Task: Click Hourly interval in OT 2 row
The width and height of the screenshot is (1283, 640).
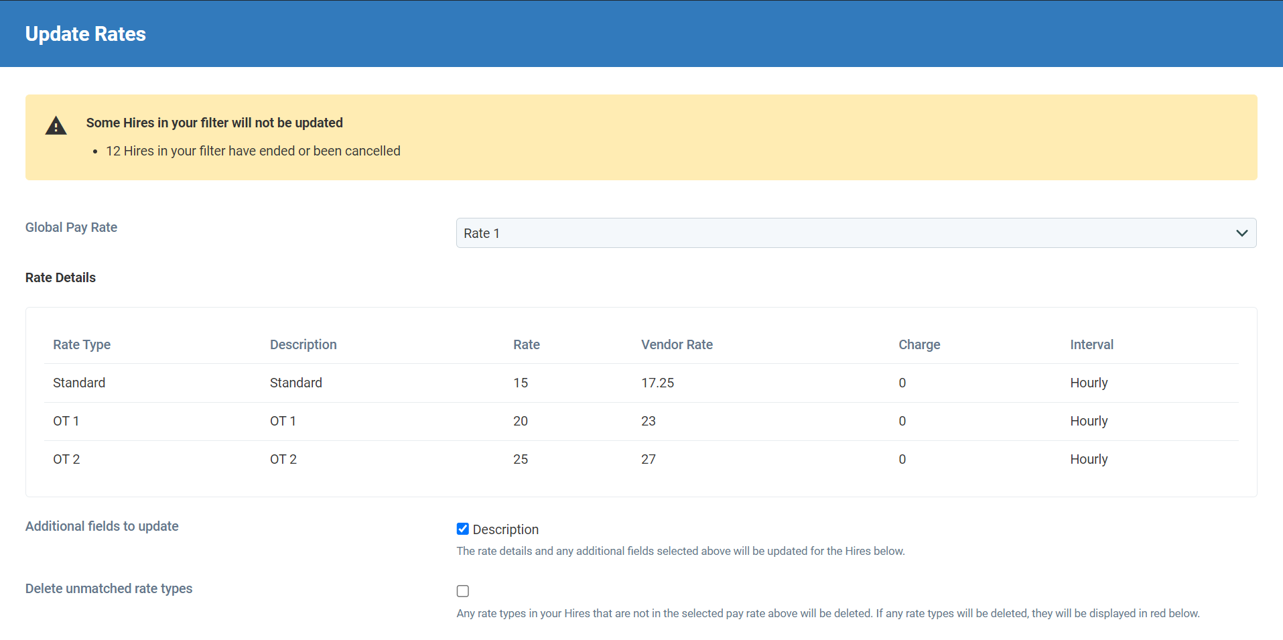Action: point(1089,459)
